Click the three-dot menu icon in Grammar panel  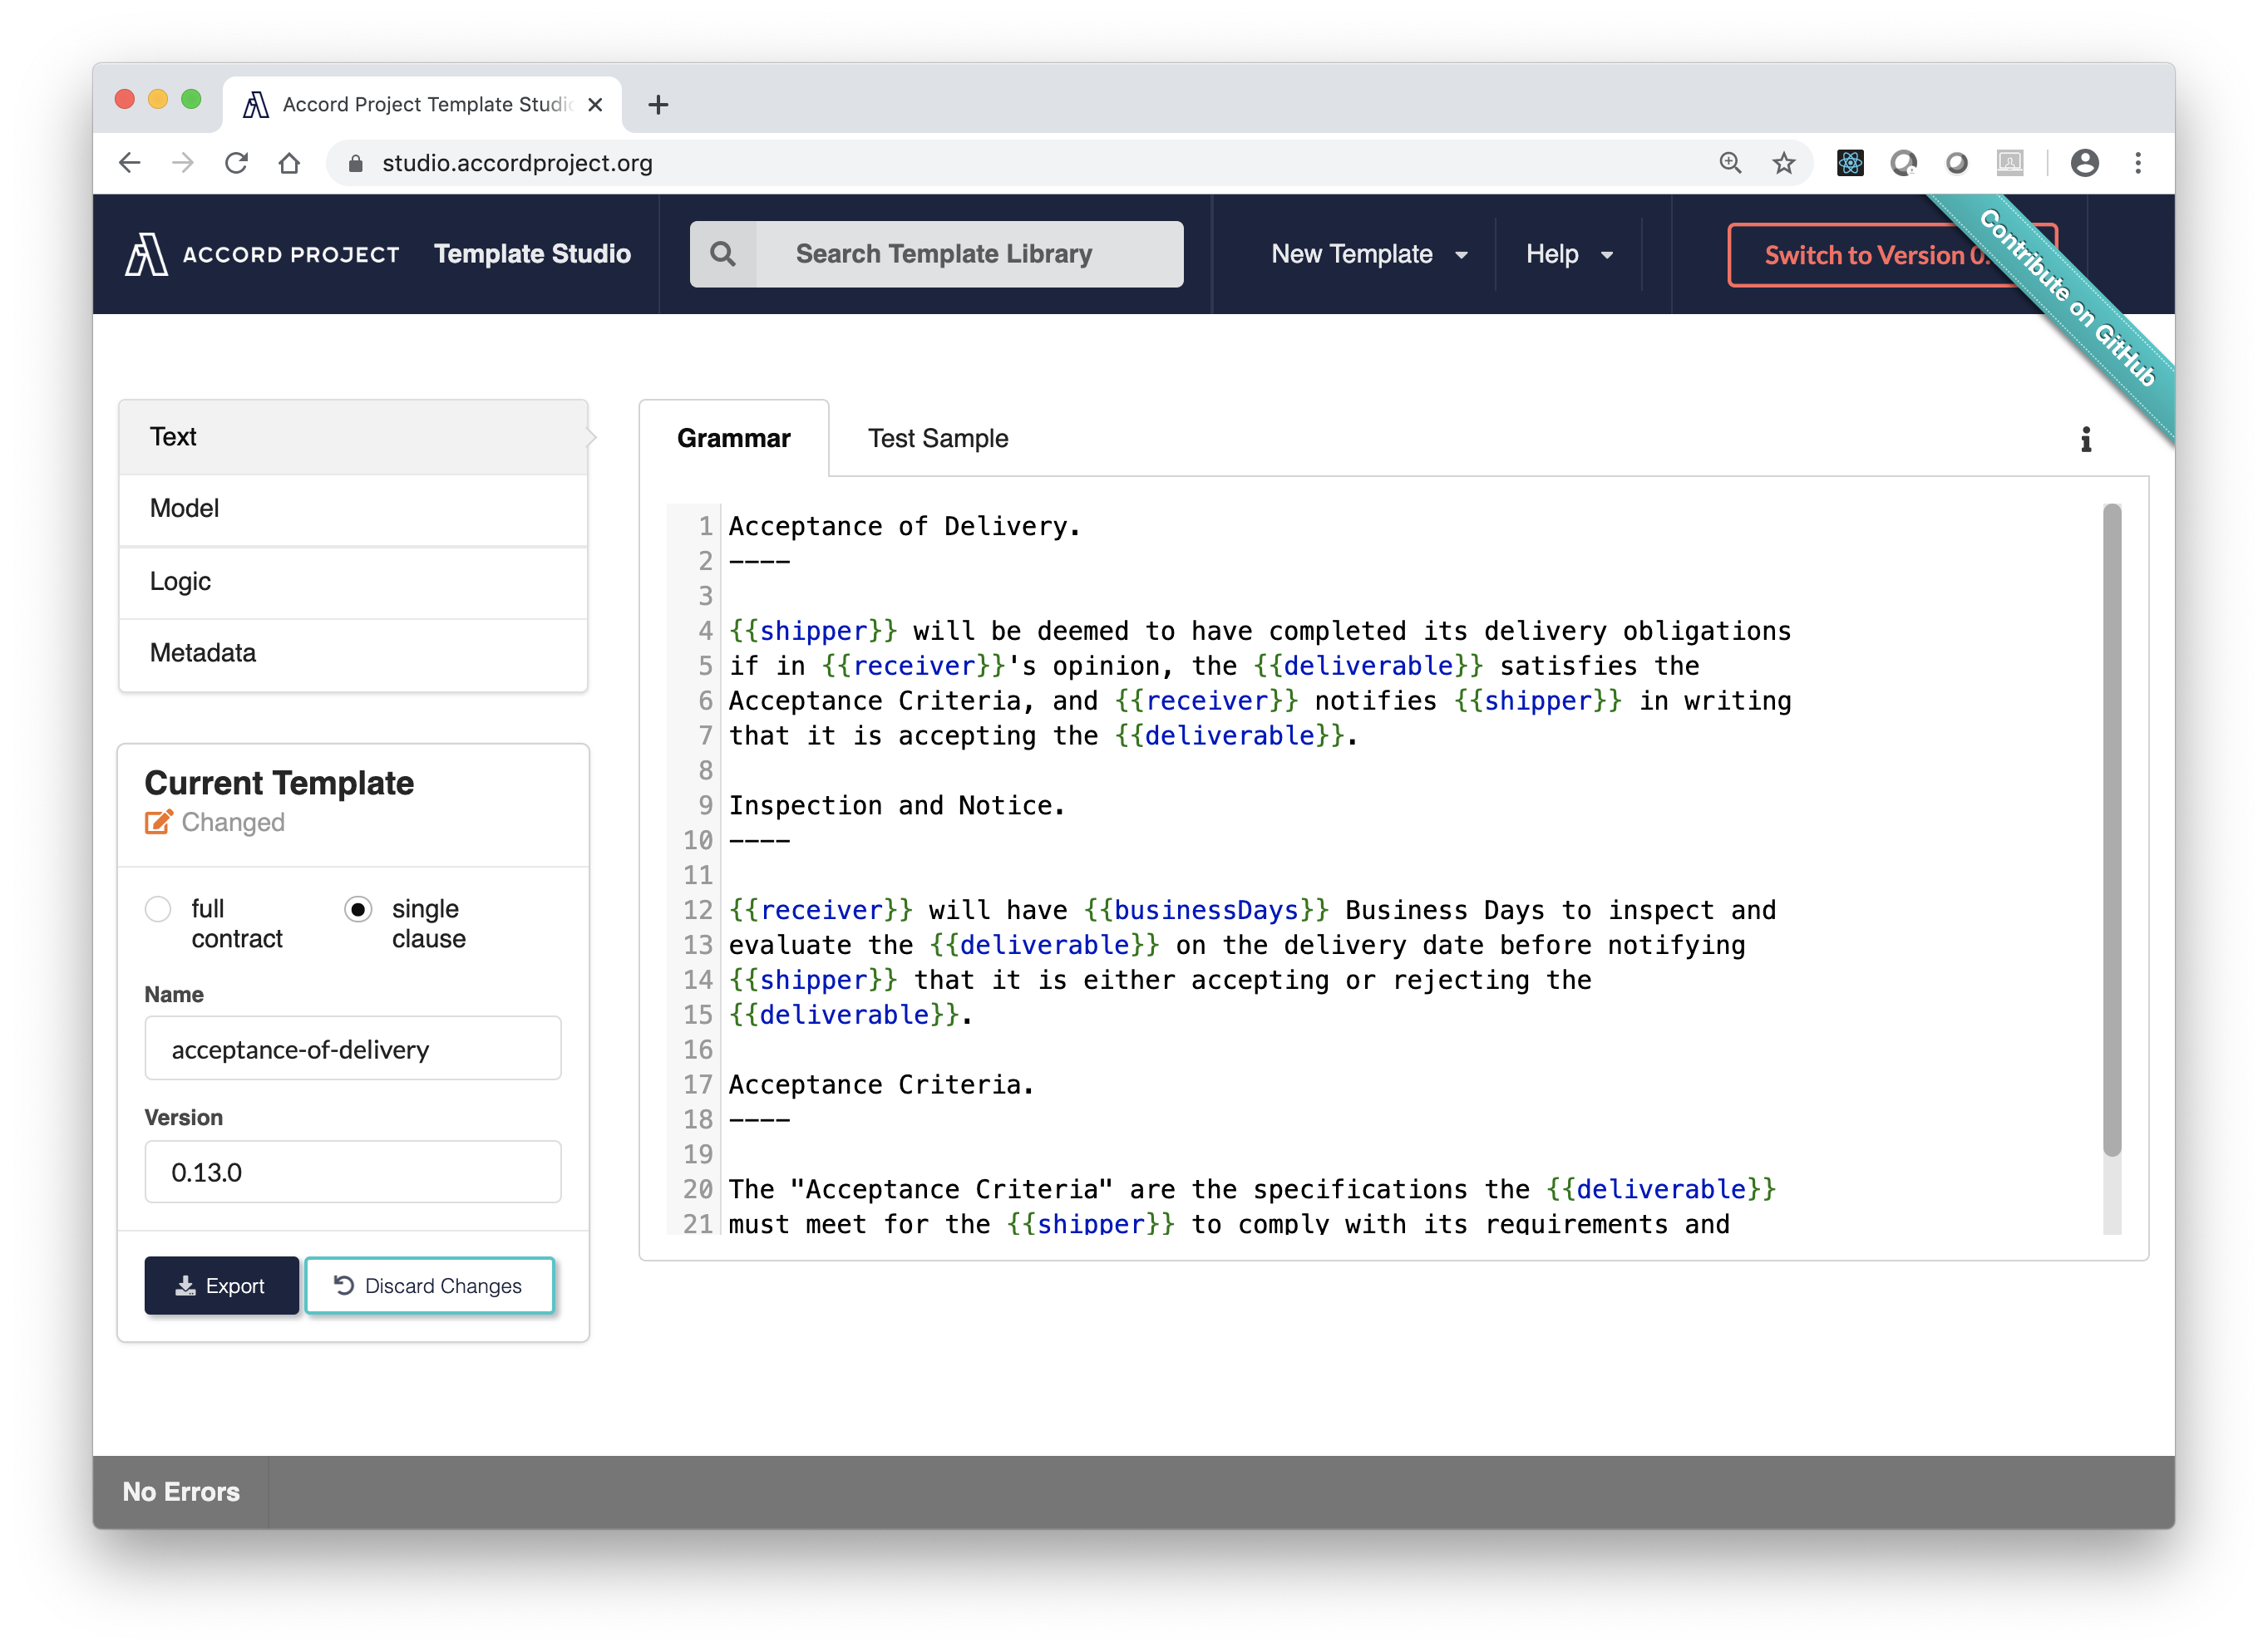tap(2087, 438)
